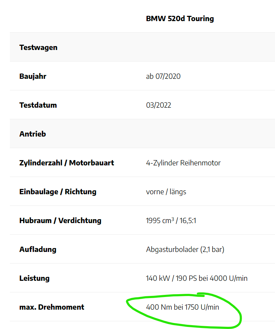
Task: Click the BMW 520d Touring column header
Action: (180, 19)
